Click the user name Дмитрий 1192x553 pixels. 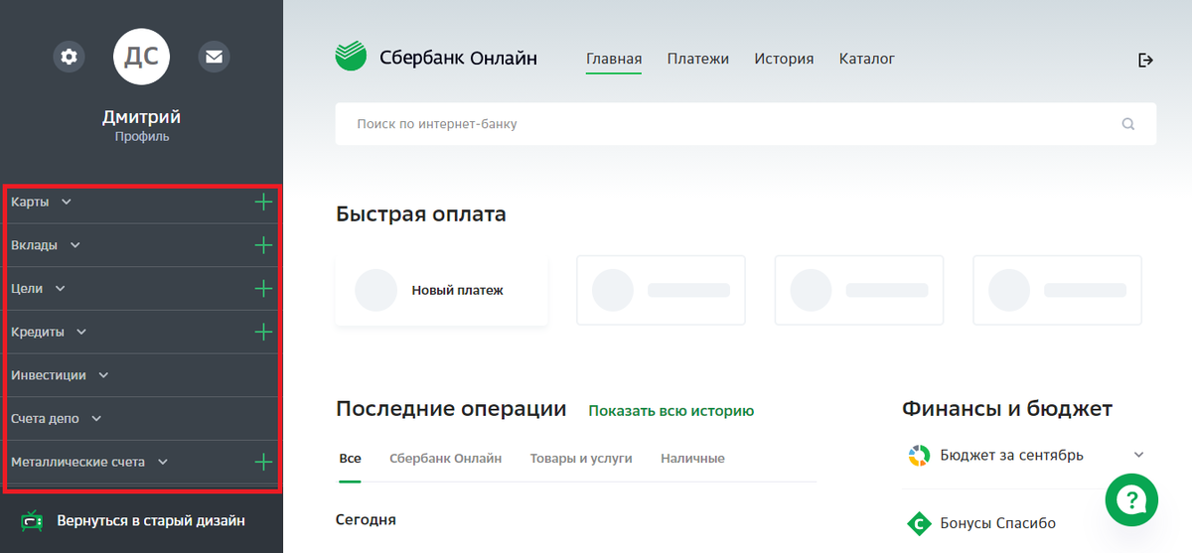[141, 117]
